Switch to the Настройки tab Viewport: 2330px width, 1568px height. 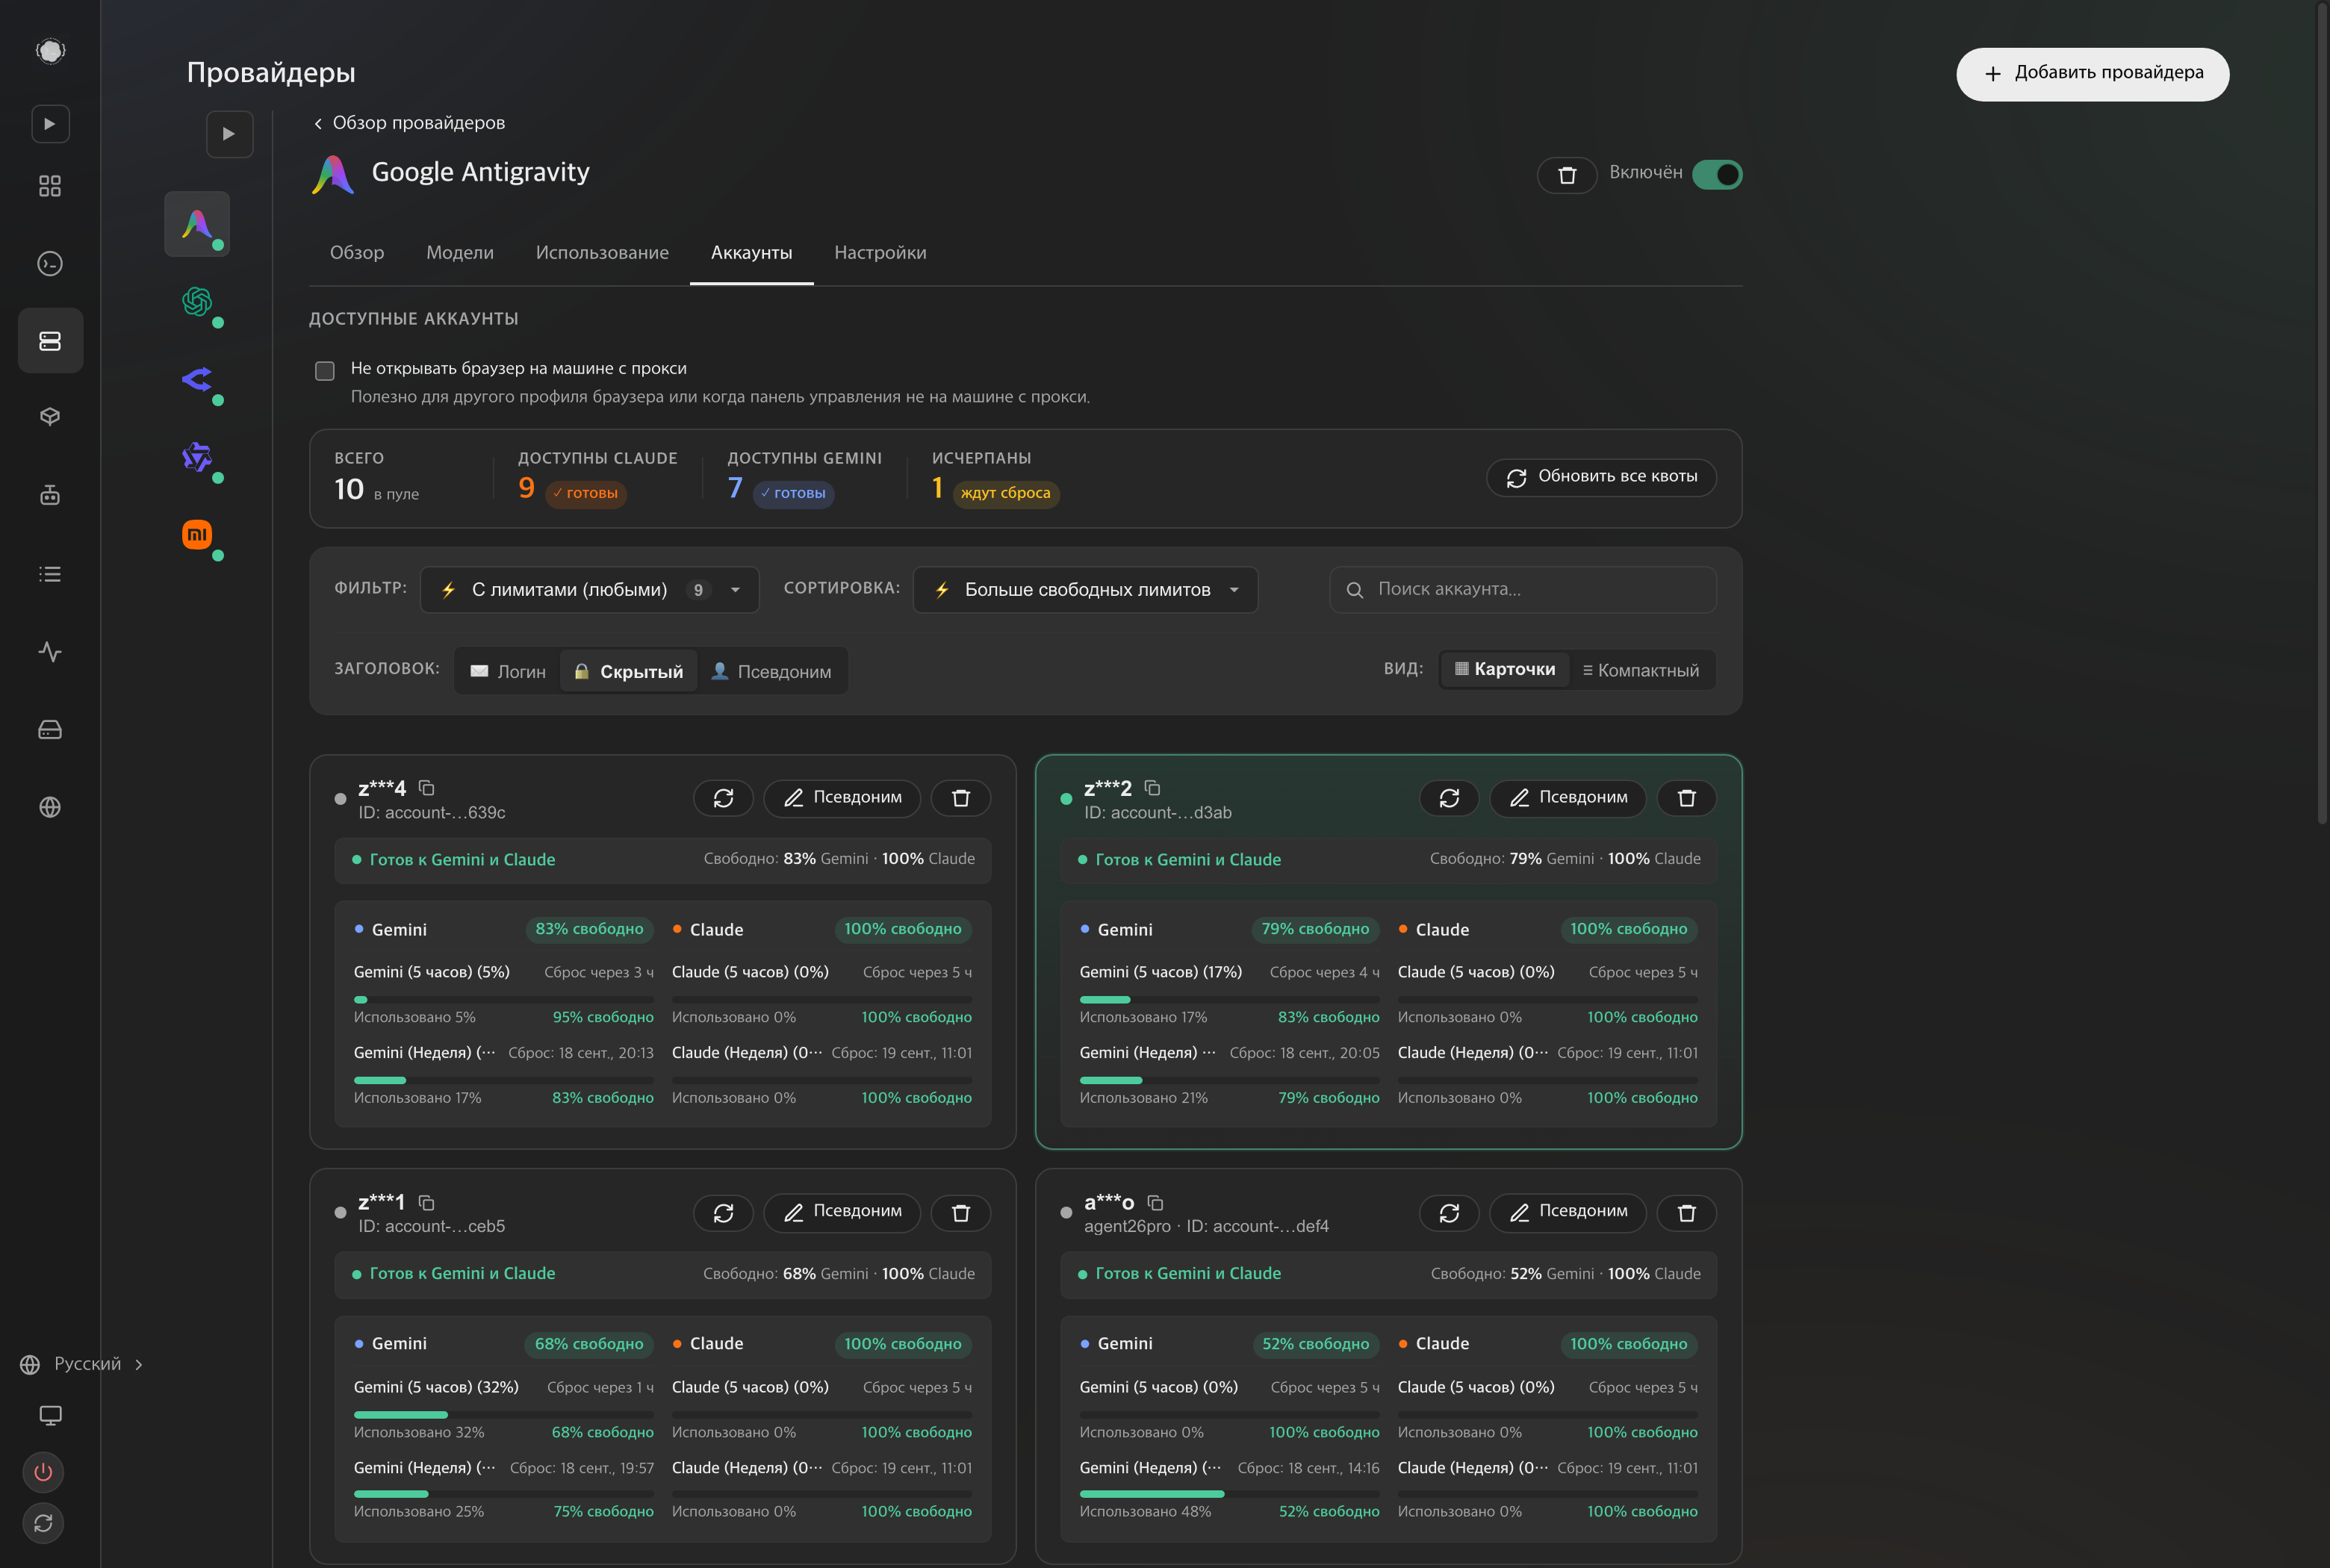pyautogui.click(x=880, y=253)
